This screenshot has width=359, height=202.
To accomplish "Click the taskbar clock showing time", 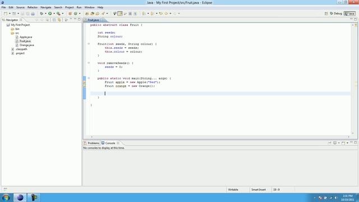I will (348, 198).
